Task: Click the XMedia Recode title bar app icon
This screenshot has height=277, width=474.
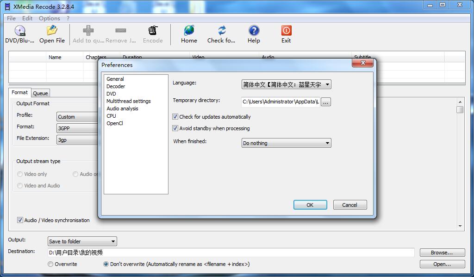Action: click(7, 6)
